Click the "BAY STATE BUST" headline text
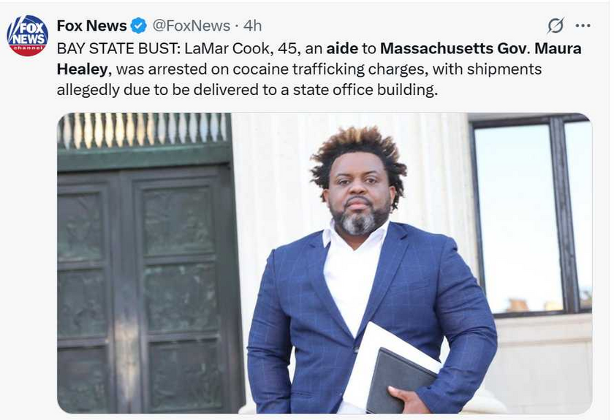Screen dimensions: 614x420 pos(115,48)
